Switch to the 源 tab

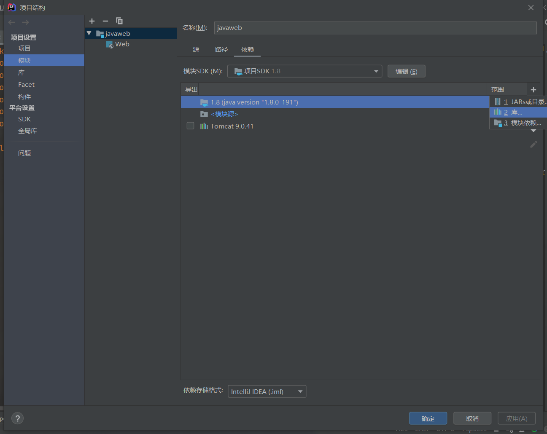196,50
